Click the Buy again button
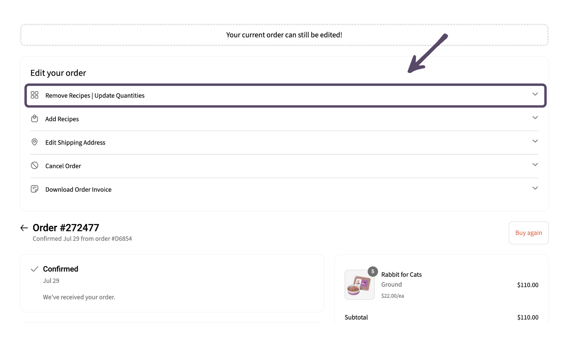Image resolution: width=568 pixels, height=347 pixels. click(529, 233)
